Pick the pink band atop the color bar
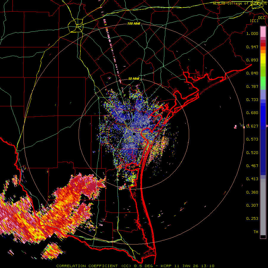 [263, 32]
